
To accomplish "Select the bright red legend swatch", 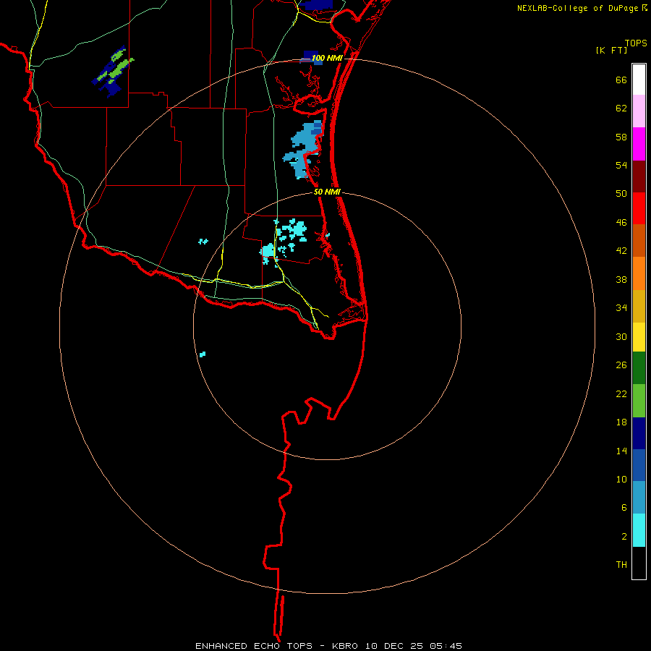I will coord(639,208).
